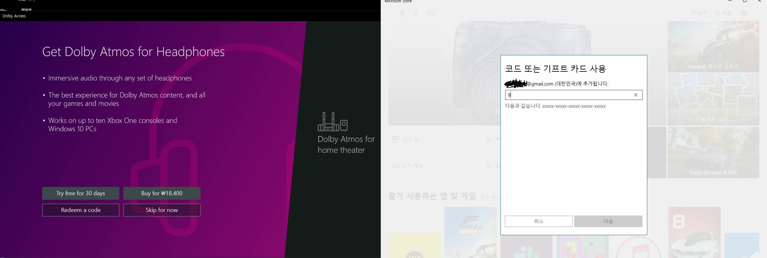Image resolution: width=767 pixels, height=258 pixels.
Task: Go back with Microsoft Store back arrow
Action: pyautogui.click(x=388, y=13)
